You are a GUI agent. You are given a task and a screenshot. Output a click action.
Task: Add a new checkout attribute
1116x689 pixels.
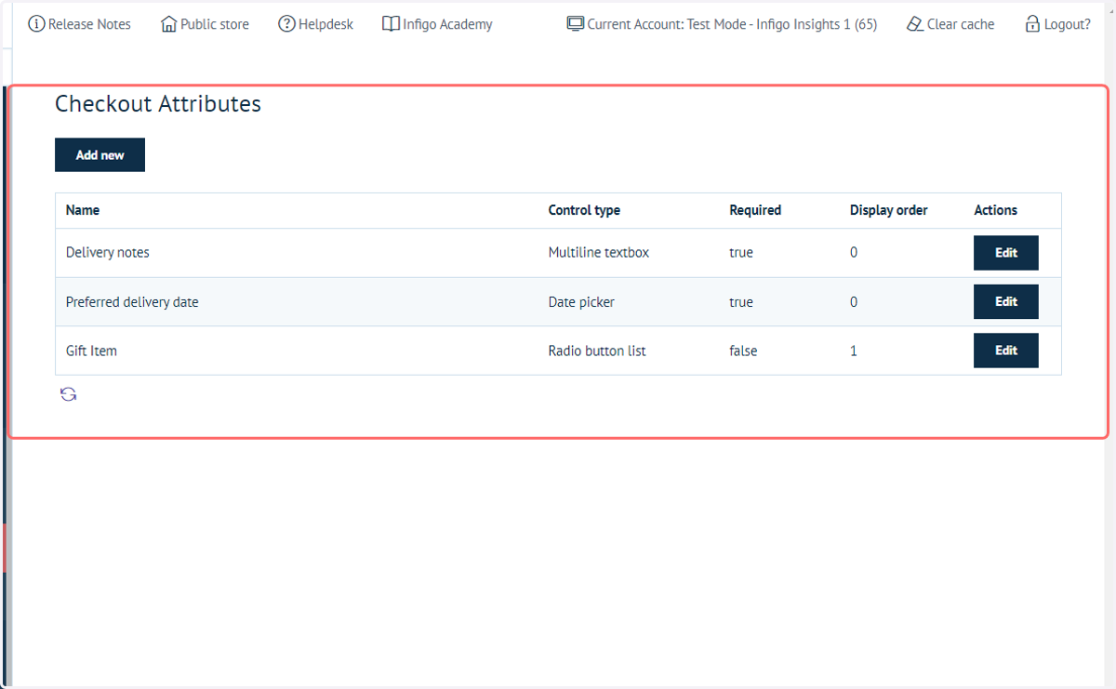pos(100,155)
